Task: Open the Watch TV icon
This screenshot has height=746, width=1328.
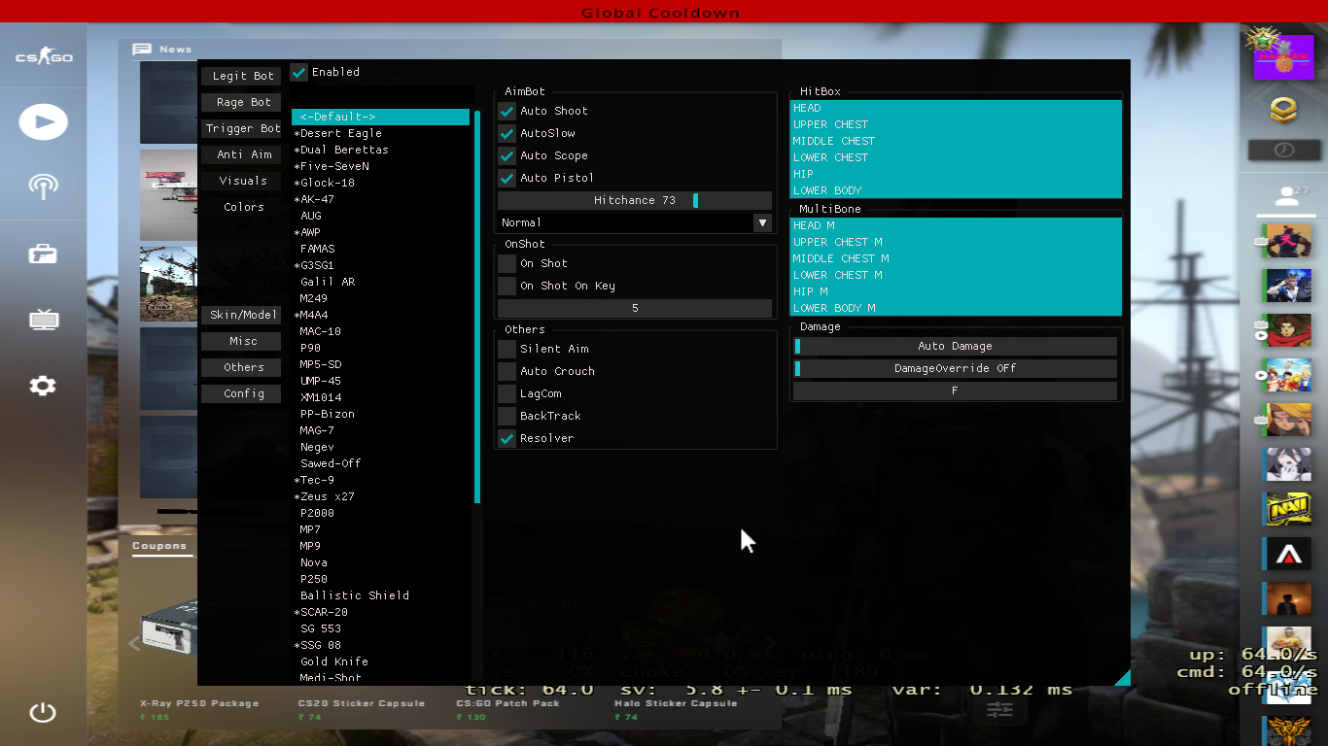Action: point(44,319)
